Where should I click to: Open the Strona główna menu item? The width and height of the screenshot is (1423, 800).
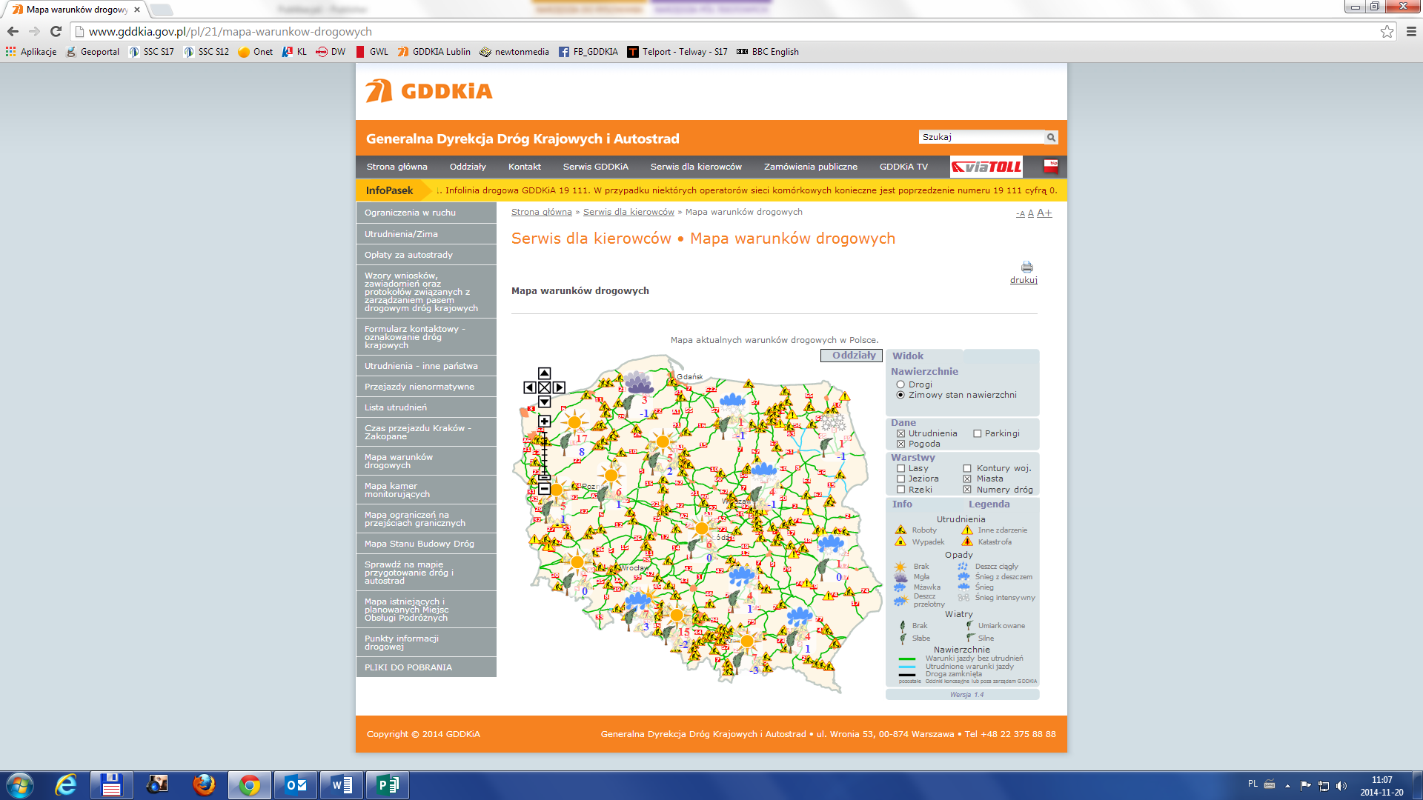tap(397, 167)
